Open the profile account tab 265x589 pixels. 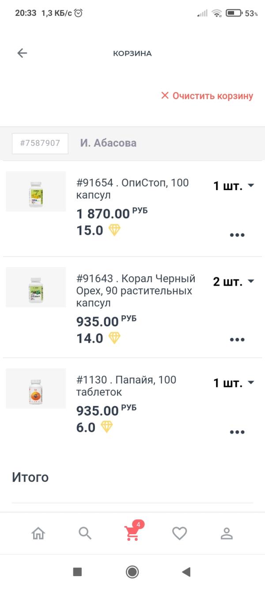(227, 534)
